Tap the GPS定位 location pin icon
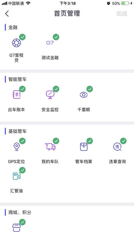Image resolution: width=134 pixels, height=239 pixels. (x=16, y=147)
